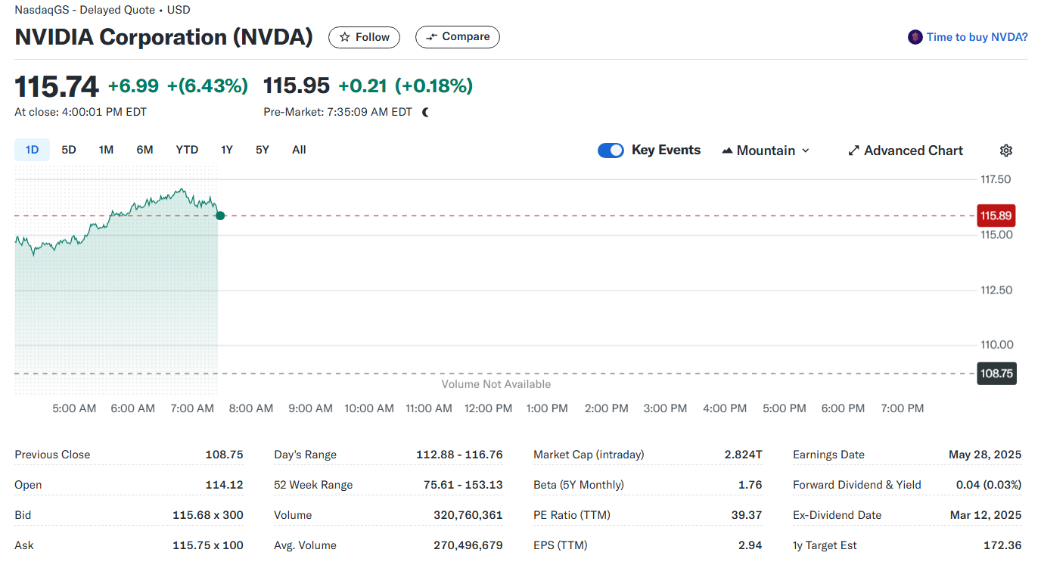
Task: Click the Volume Not Available text
Action: pos(496,384)
